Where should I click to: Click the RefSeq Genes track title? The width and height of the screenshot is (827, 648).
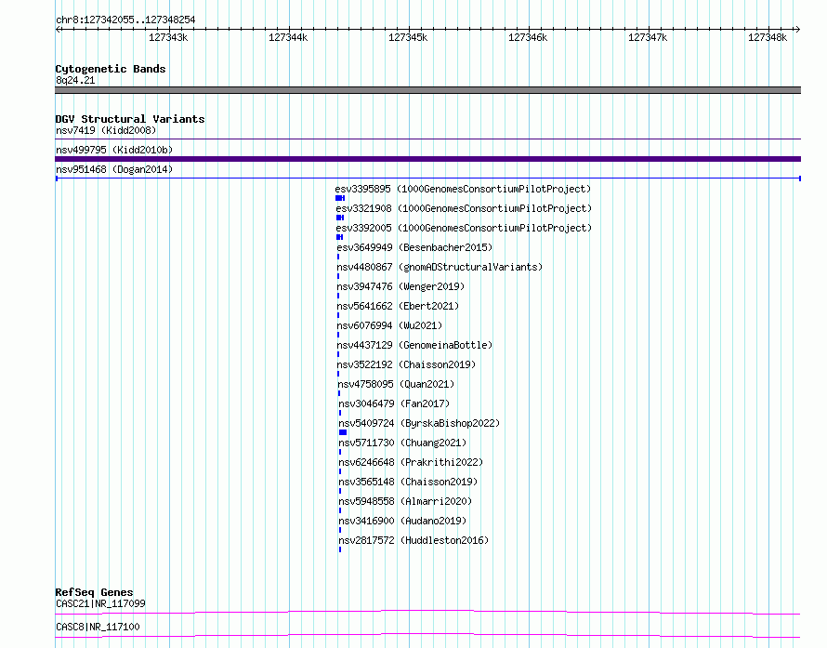pos(94,592)
